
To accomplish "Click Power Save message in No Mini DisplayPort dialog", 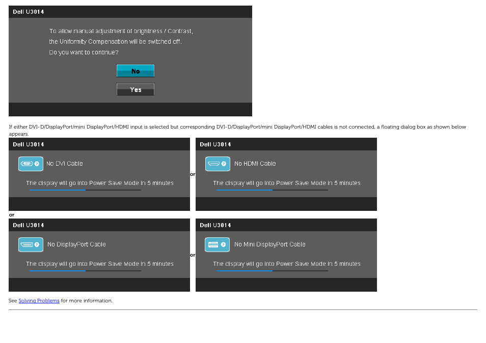I will tap(287, 264).
